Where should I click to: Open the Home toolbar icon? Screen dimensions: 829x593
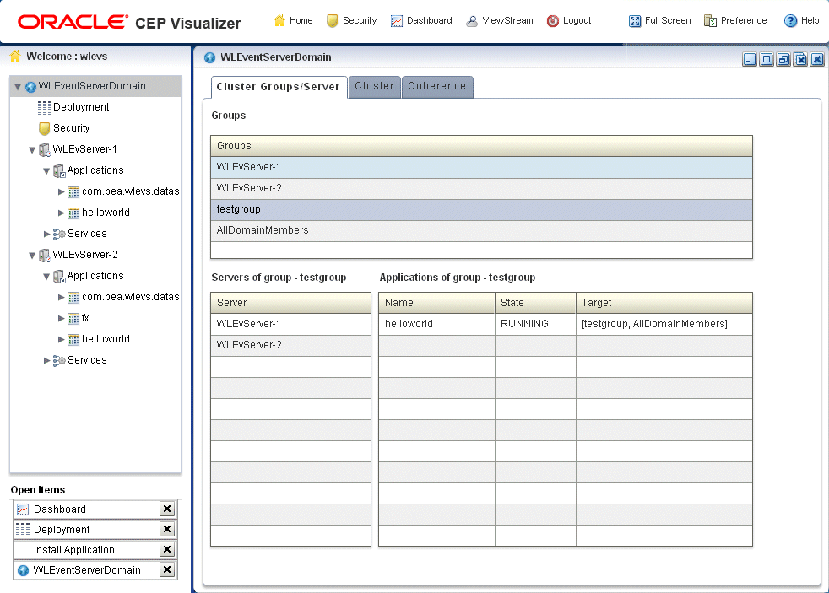279,20
